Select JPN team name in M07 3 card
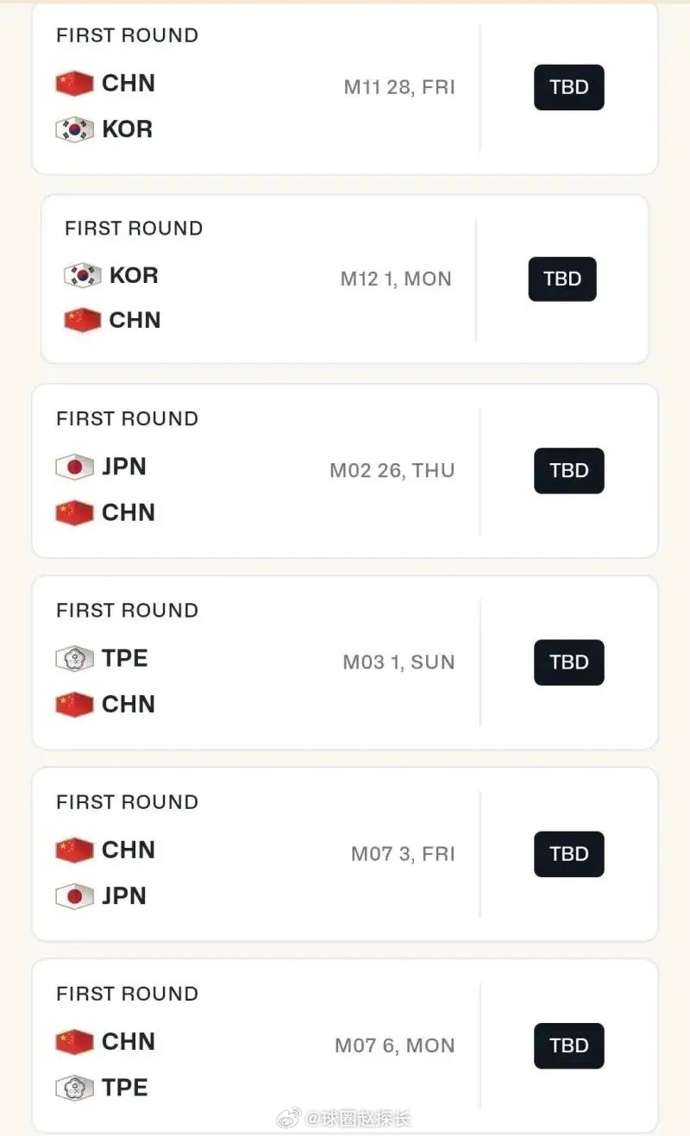690x1136 pixels. pos(124,895)
